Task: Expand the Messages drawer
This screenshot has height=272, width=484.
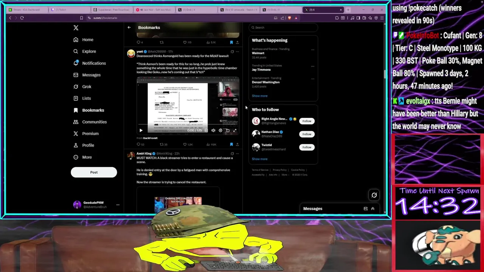Action: coord(372,209)
